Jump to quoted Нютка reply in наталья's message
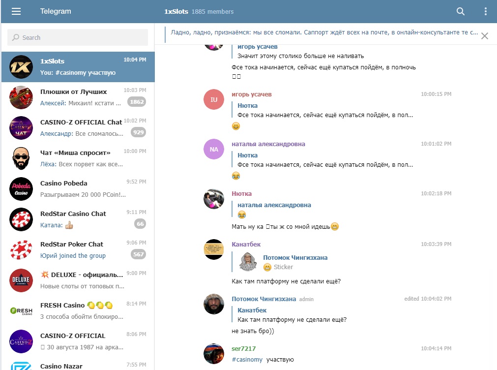 tap(322, 160)
